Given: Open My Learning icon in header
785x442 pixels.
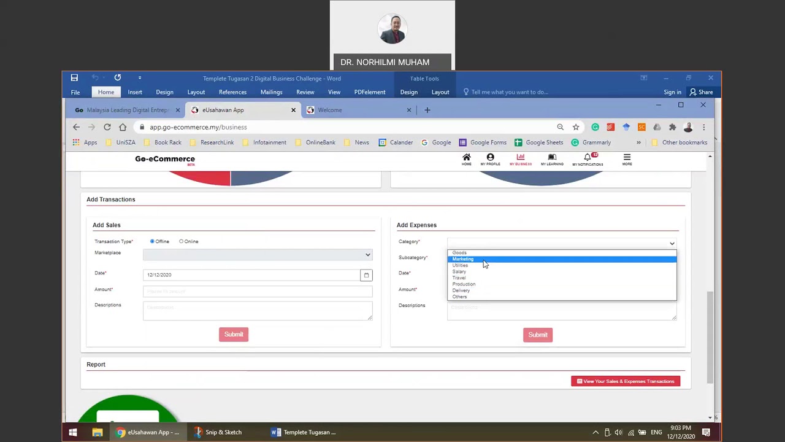Looking at the screenshot, I should (x=552, y=159).
